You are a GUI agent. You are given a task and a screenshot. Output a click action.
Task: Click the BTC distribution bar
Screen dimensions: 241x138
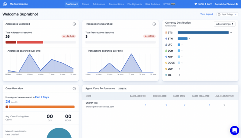click(x=203, y=32)
